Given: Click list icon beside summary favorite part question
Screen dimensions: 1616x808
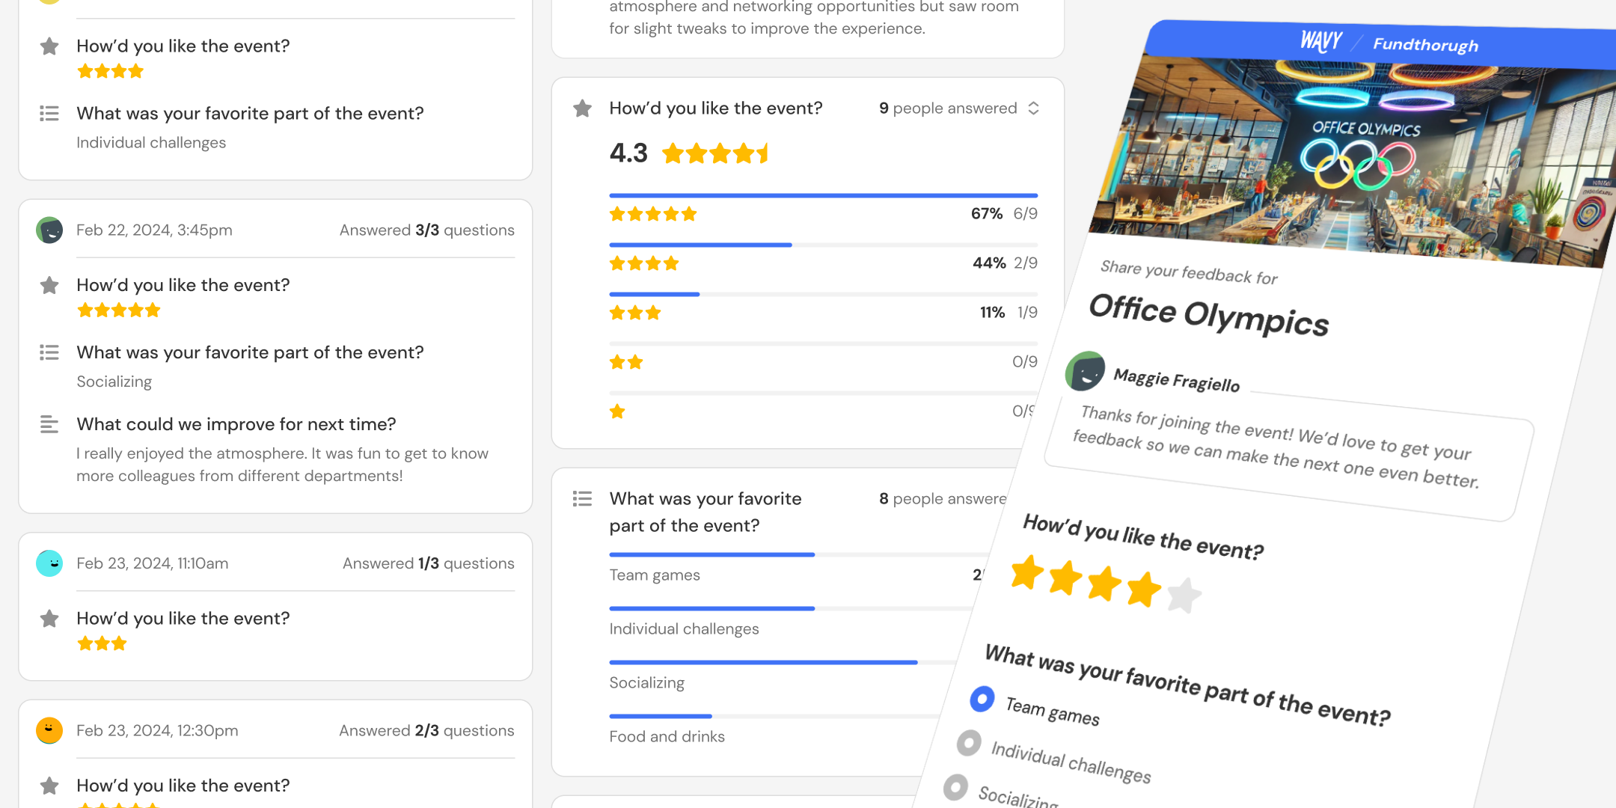Looking at the screenshot, I should pyautogui.click(x=582, y=499).
